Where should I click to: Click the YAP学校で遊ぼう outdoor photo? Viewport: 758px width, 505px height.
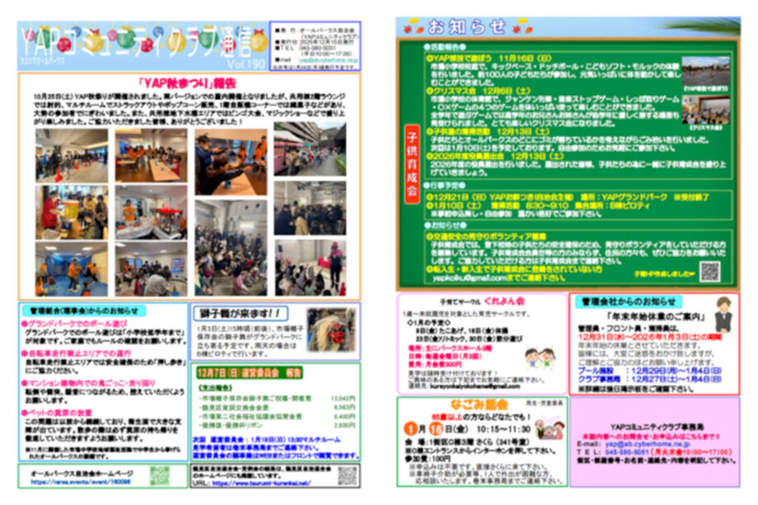(704, 71)
